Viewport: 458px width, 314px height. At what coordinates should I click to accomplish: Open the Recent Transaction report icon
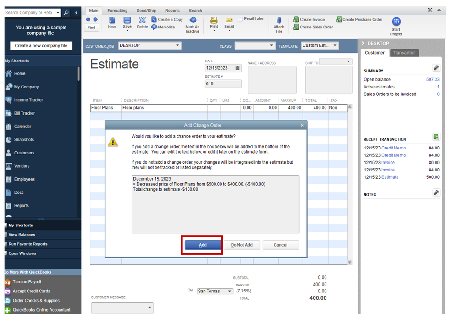pos(436,137)
